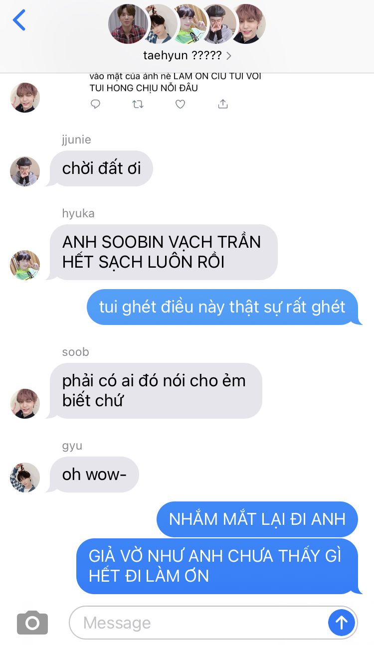Open the taehyun ????? group name

pyautogui.click(x=182, y=55)
